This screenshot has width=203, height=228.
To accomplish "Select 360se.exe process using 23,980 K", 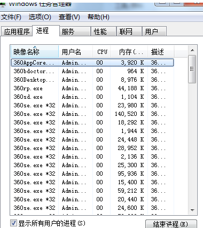I will point(92,105).
